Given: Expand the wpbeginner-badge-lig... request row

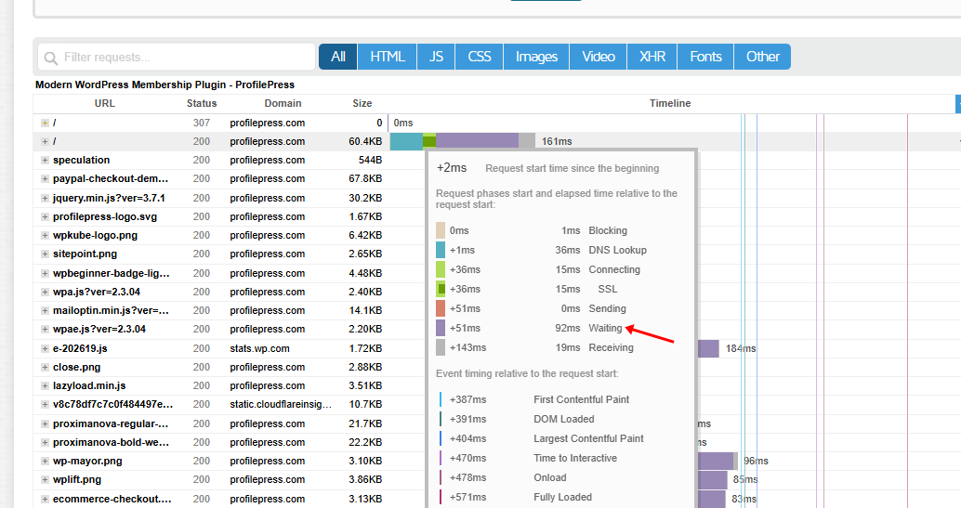Looking at the screenshot, I should (45, 273).
